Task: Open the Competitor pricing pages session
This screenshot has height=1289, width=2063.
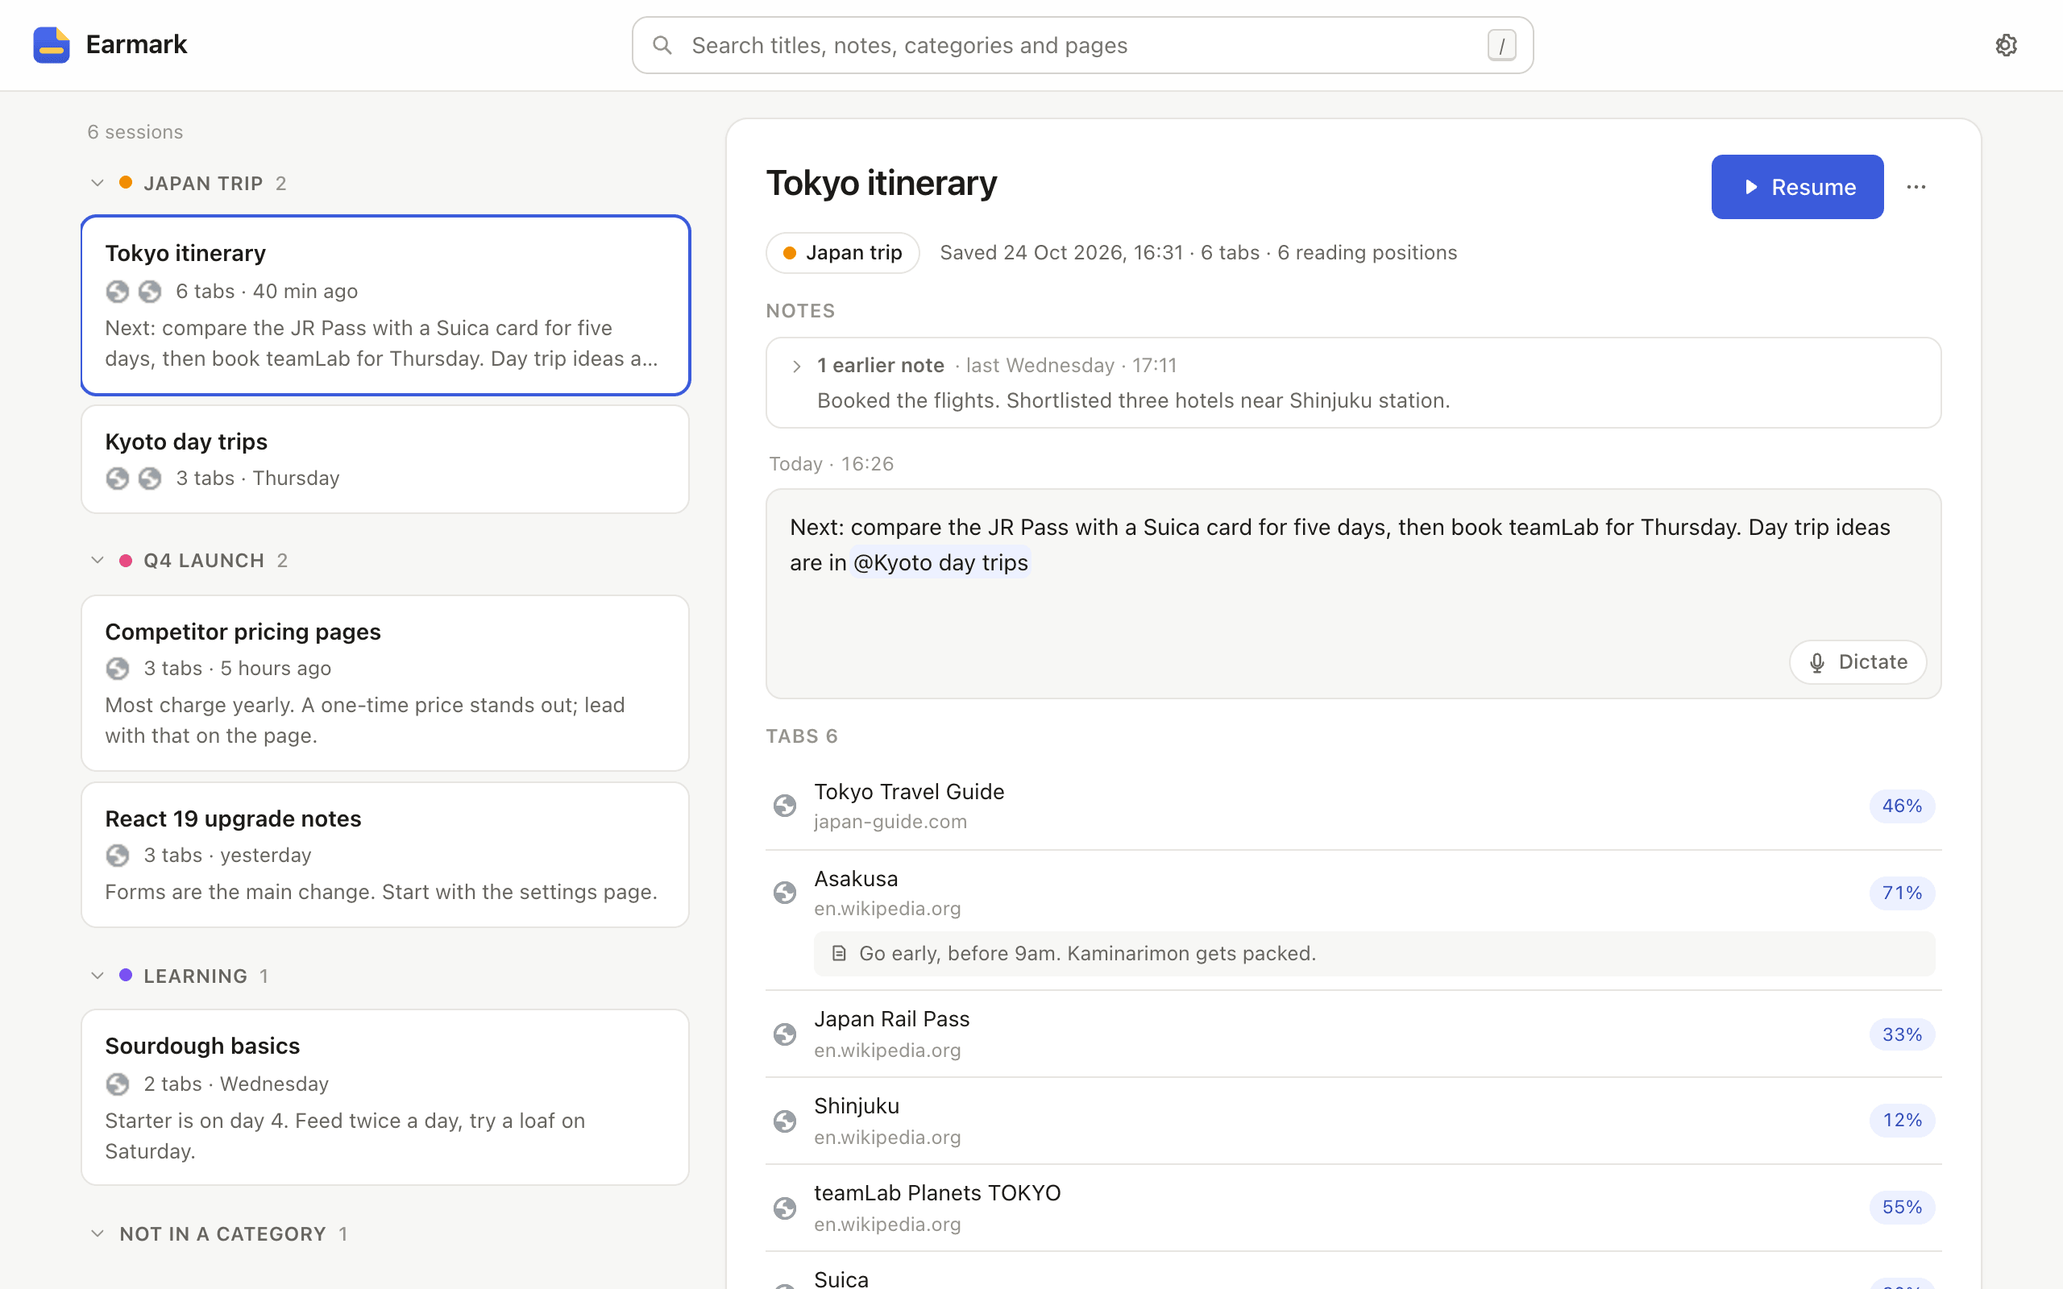Action: pyautogui.click(x=385, y=683)
